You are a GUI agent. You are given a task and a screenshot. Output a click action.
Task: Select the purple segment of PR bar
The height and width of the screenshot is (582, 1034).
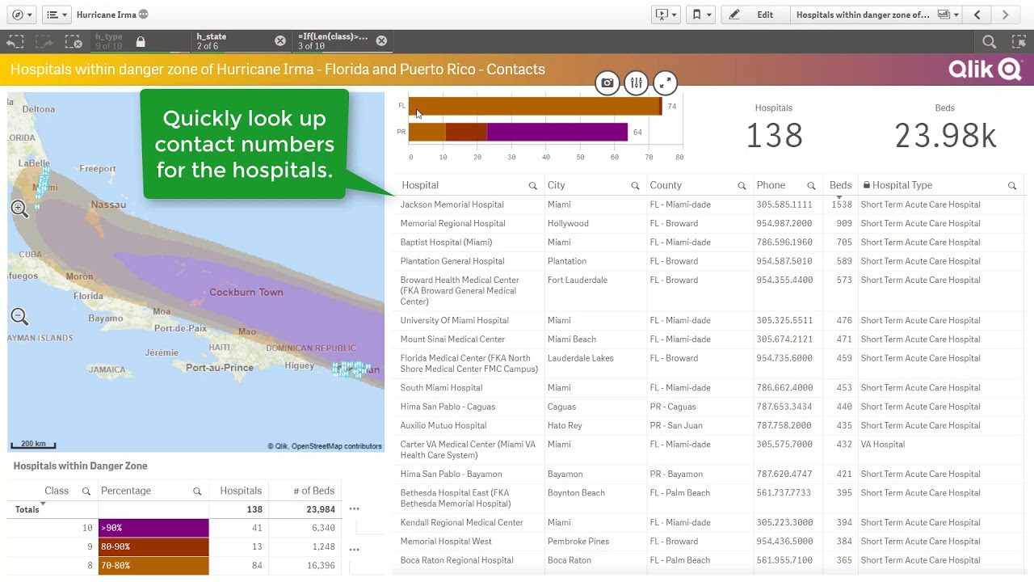557,132
